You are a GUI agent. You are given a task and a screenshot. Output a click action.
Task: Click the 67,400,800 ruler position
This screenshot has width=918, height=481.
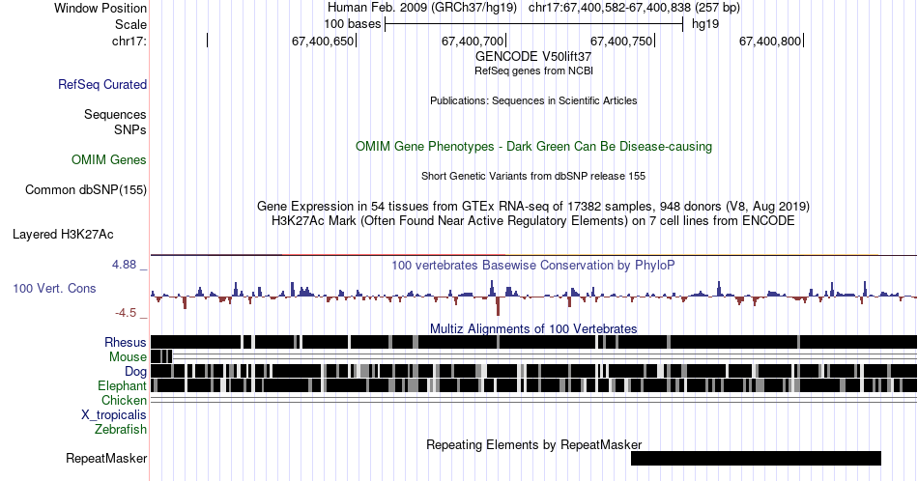[x=770, y=41]
